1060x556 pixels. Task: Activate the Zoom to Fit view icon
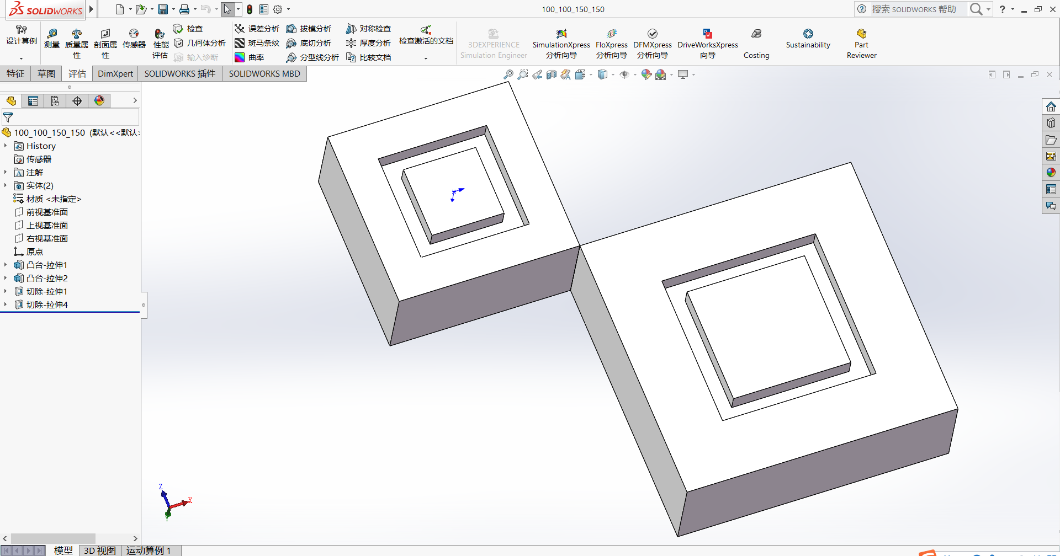coord(508,74)
